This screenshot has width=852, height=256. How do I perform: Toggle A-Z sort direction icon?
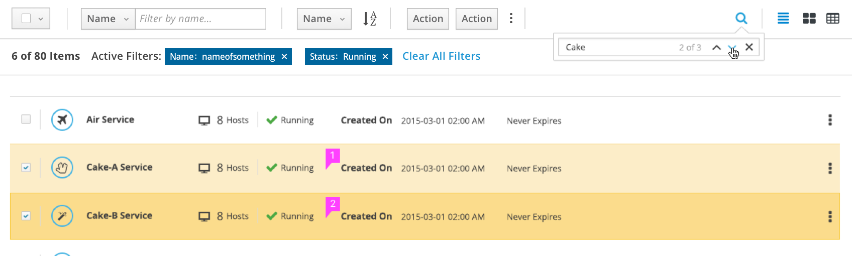(x=370, y=19)
